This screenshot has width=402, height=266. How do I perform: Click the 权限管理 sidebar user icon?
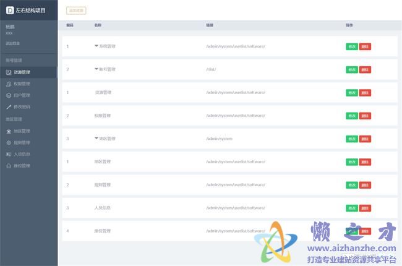pyautogui.click(x=9, y=84)
